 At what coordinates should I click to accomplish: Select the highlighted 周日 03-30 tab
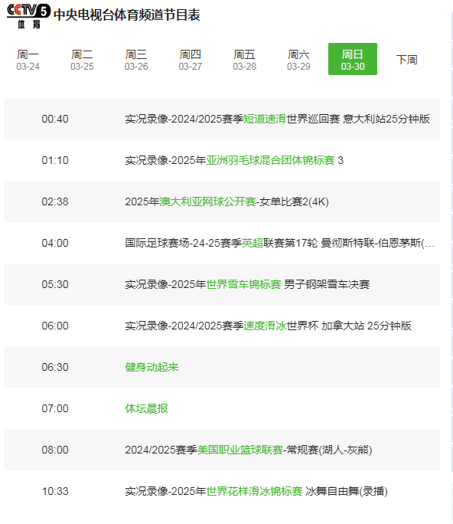pos(353,59)
